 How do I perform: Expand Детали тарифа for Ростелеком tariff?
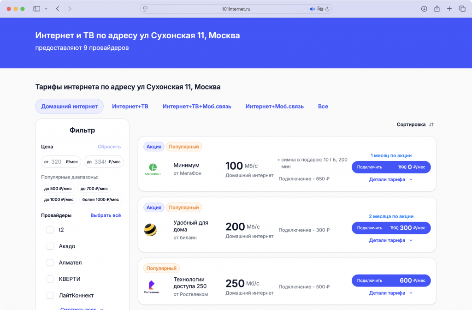coord(391,293)
